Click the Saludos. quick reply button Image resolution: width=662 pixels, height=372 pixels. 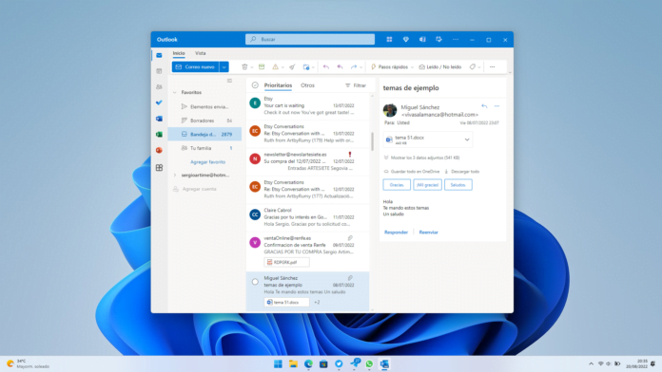click(x=458, y=185)
